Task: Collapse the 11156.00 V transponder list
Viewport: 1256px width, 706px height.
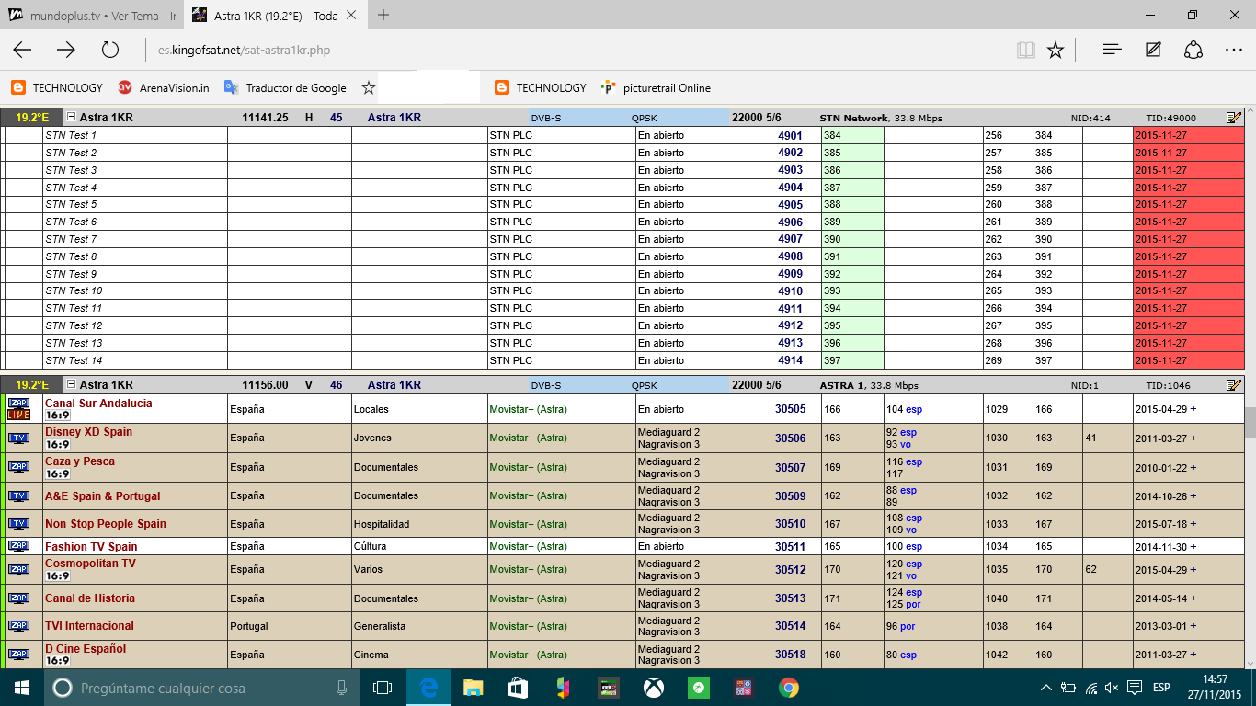Action: tap(70, 385)
